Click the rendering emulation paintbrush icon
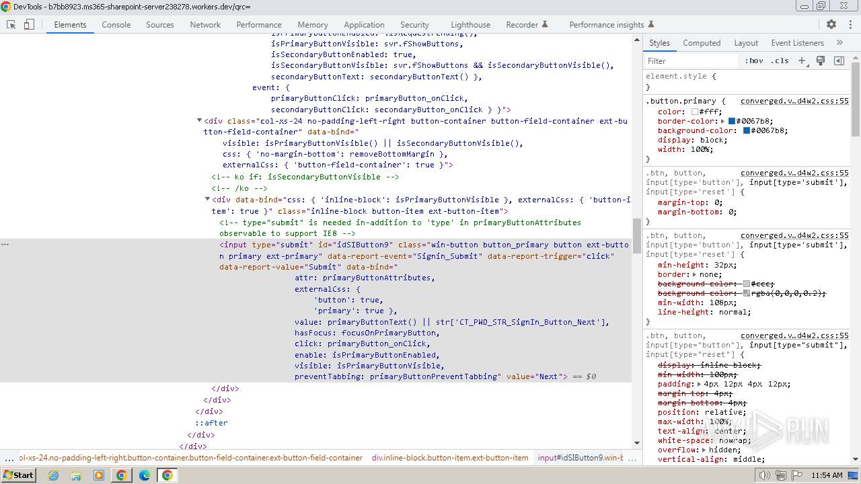 821,61
